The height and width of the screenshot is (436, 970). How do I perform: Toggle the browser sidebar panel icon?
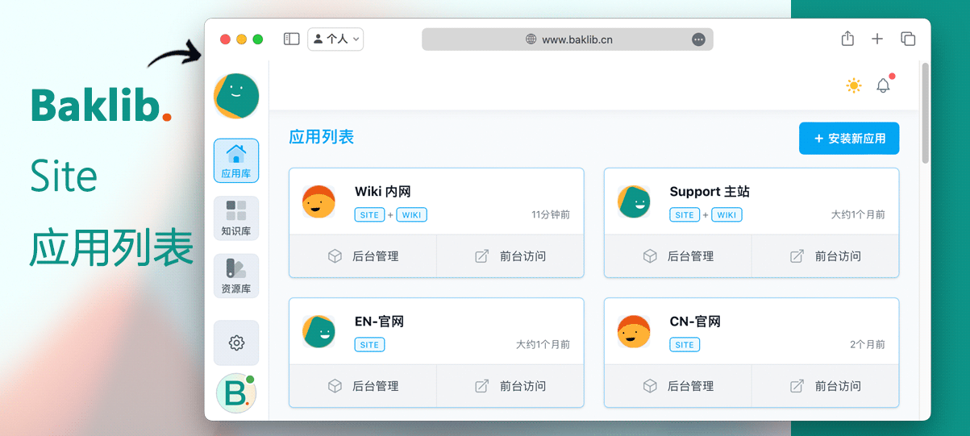coord(292,39)
